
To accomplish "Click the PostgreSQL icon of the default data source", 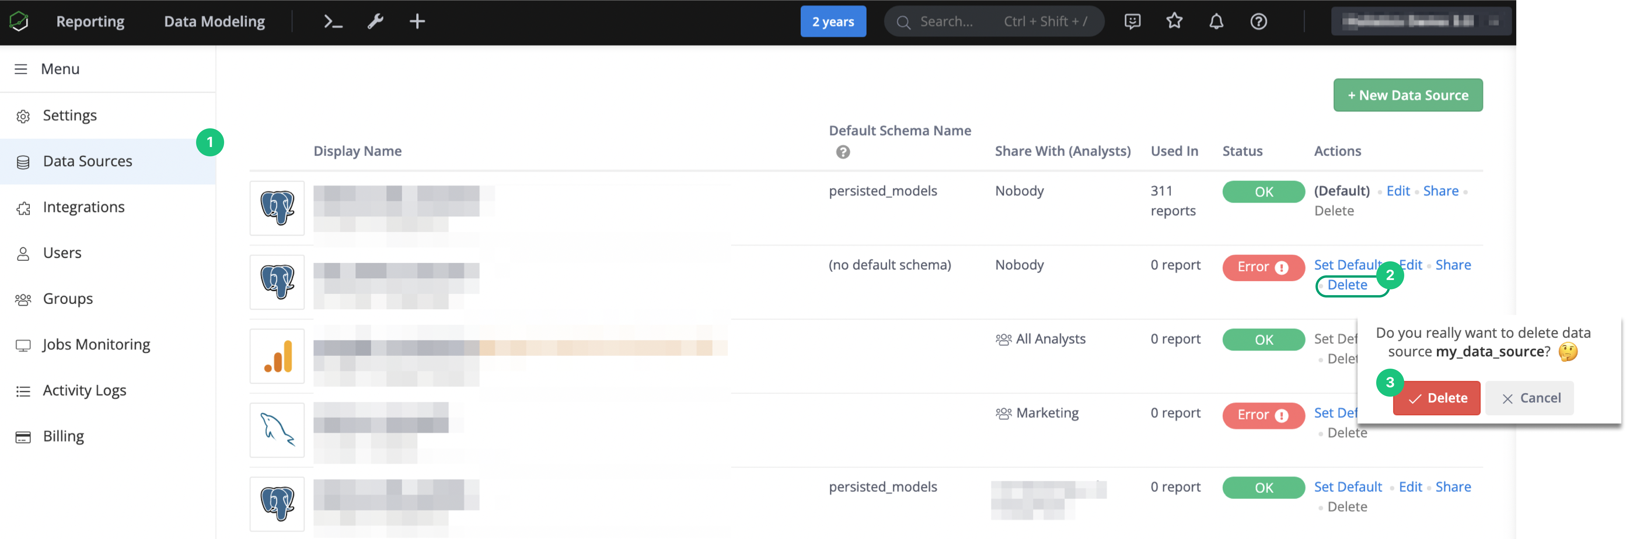I will (277, 208).
